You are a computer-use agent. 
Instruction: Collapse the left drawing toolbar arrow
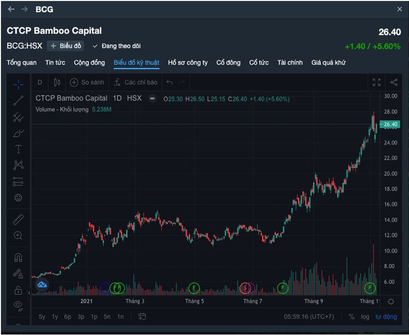click(x=29, y=293)
